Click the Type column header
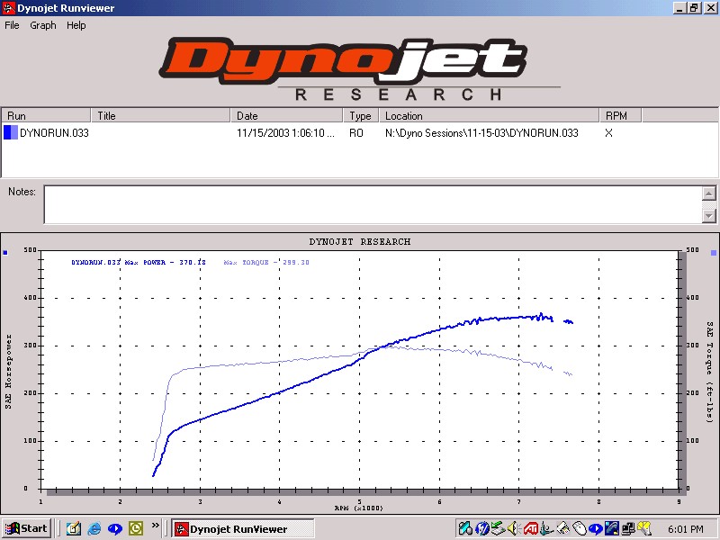This screenshot has width=720, height=540. 361,116
